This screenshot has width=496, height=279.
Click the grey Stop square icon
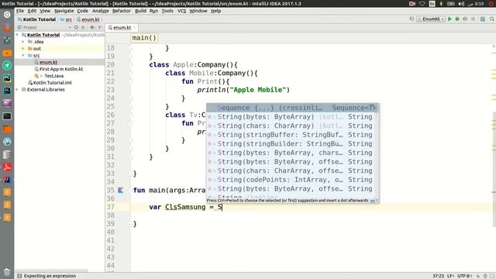[x=473, y=19]
